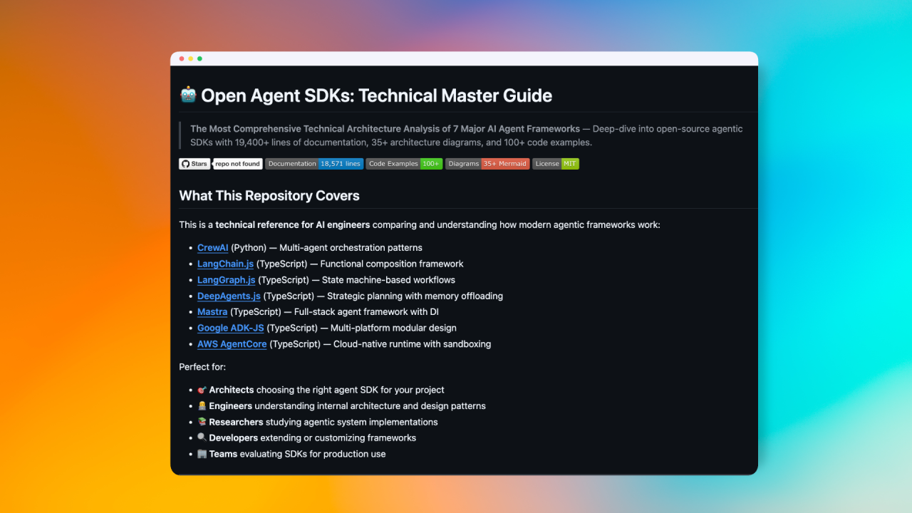Click the office building emoji beside Teams
The height and width of the screenshot is (513, 912).
(x=202, y=453)
